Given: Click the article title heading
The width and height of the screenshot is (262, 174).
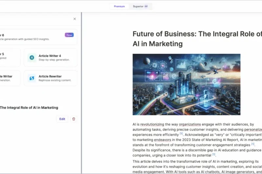Looking at the screenshot, I should tap(197, 39).
